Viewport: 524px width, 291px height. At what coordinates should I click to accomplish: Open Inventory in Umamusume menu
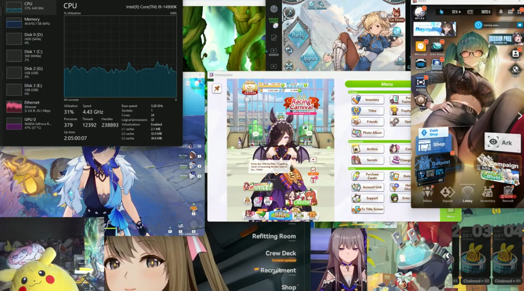point(368,100)
